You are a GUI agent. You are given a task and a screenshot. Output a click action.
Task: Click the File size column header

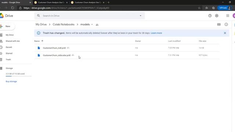point(202,41)
